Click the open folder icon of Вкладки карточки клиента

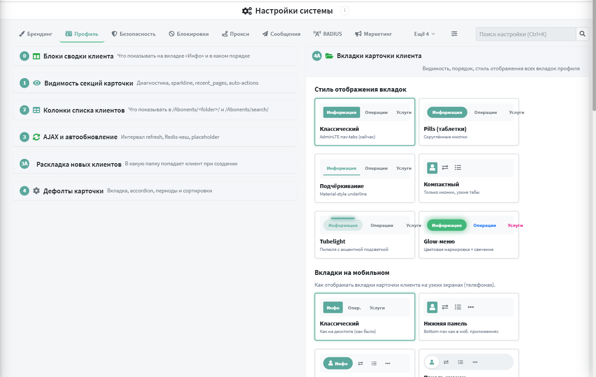(329, 56)
